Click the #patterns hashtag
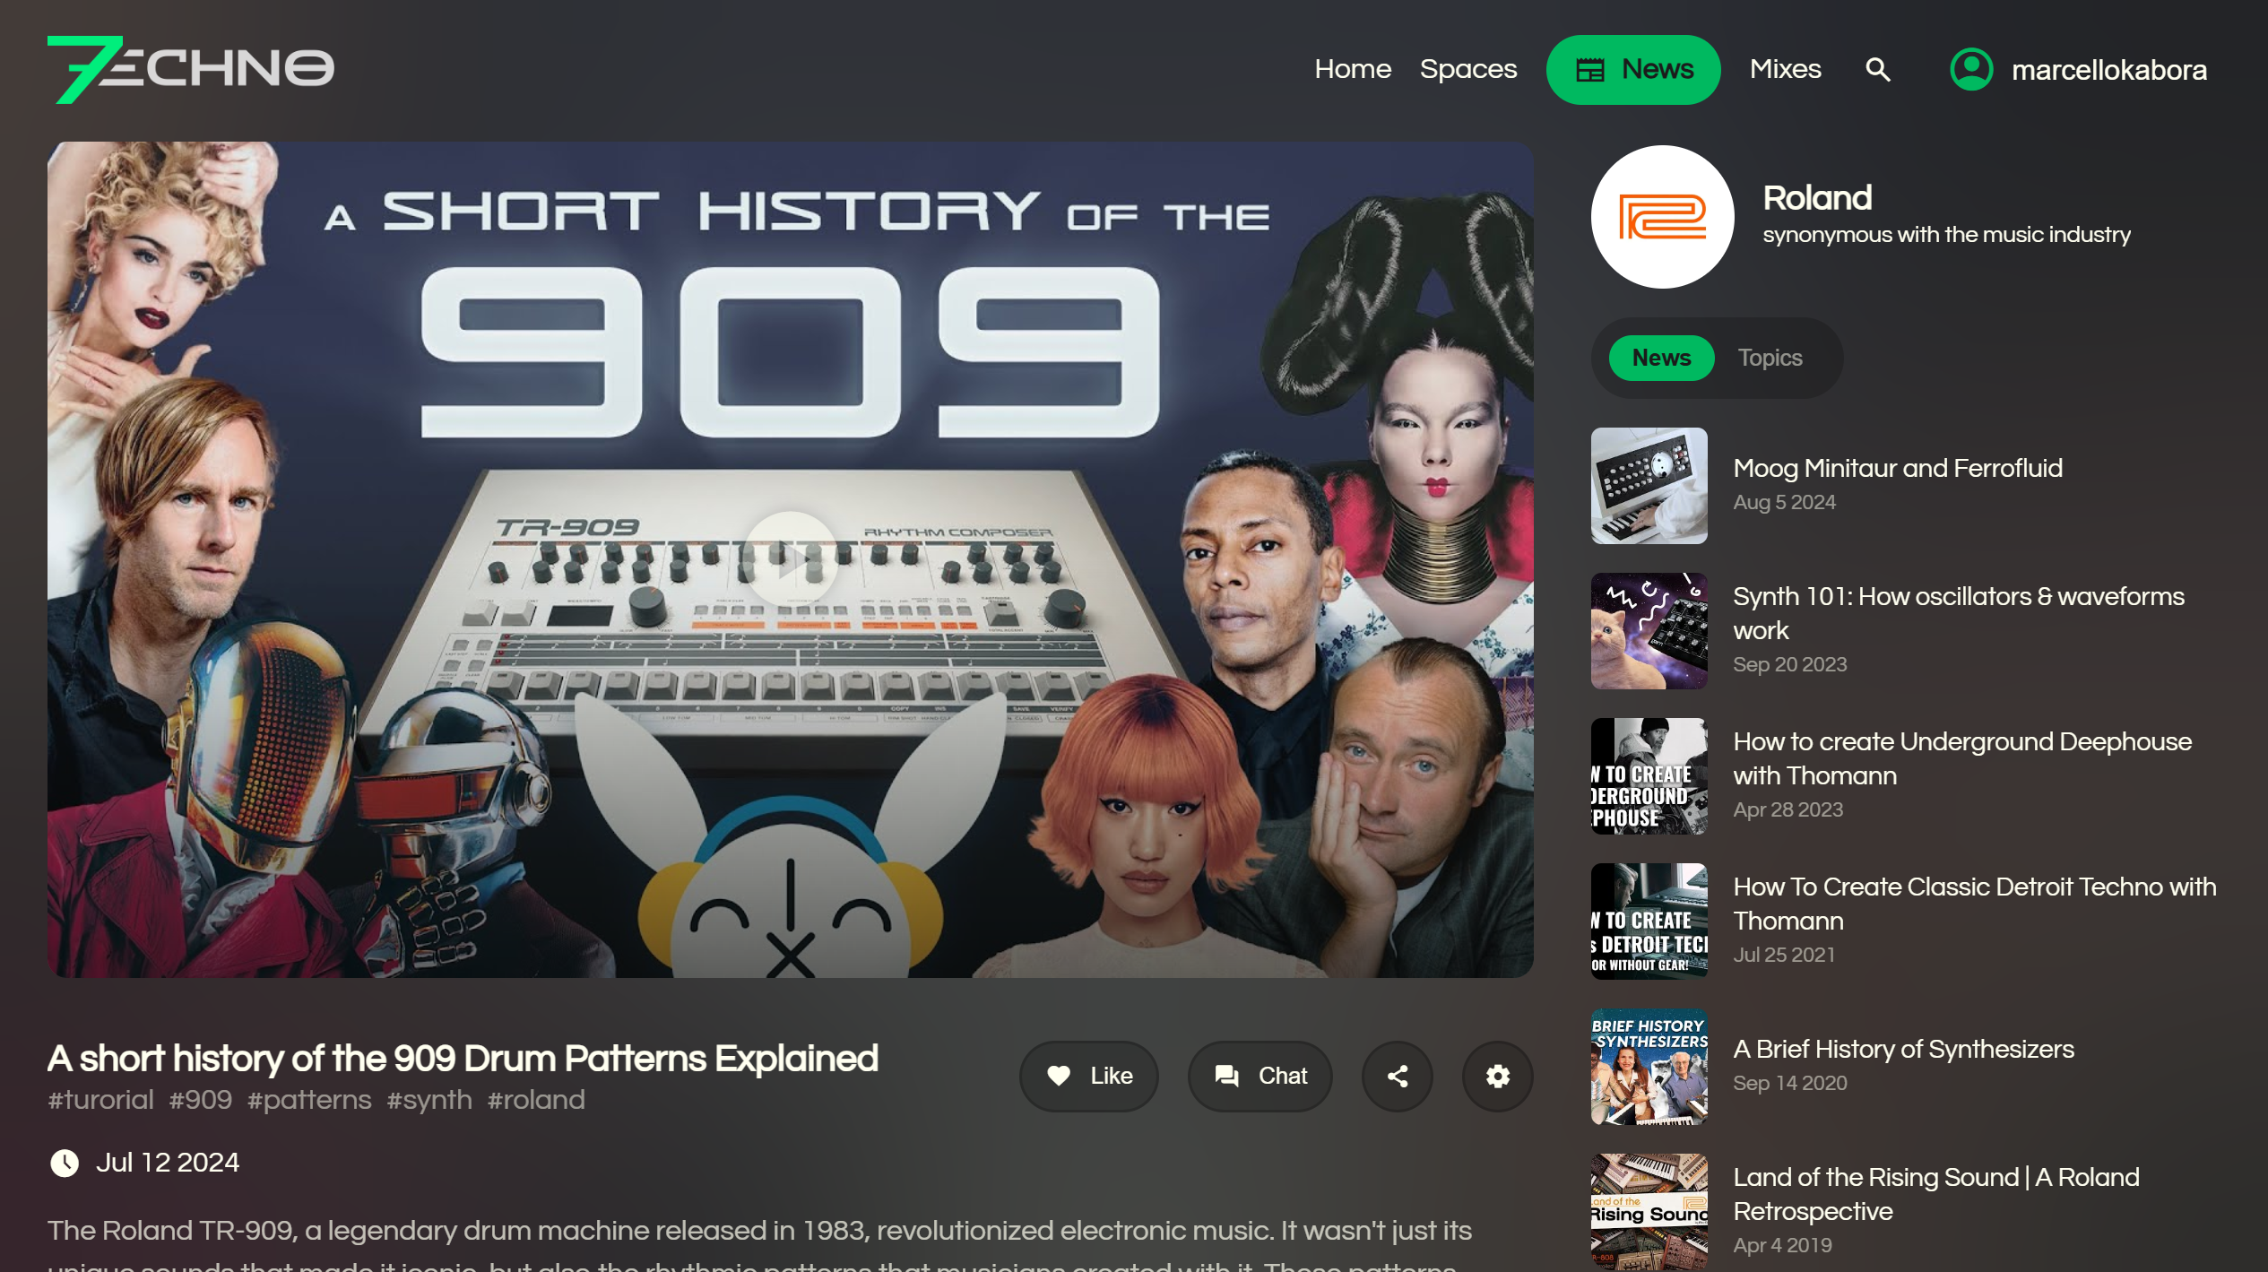 click(309, 1100)
